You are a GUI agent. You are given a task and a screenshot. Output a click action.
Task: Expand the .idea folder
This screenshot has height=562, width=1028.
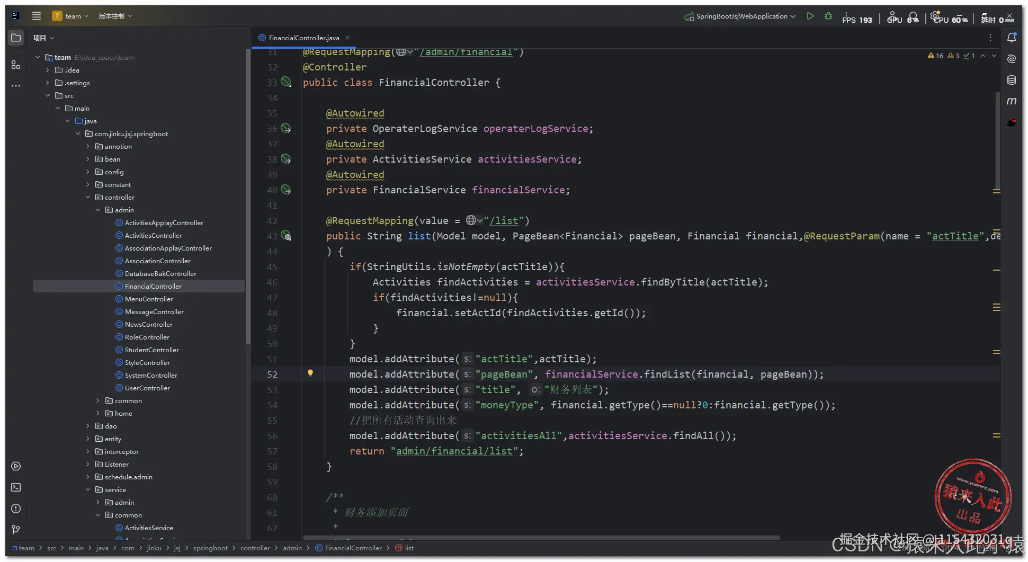click(x=48, y=70)
